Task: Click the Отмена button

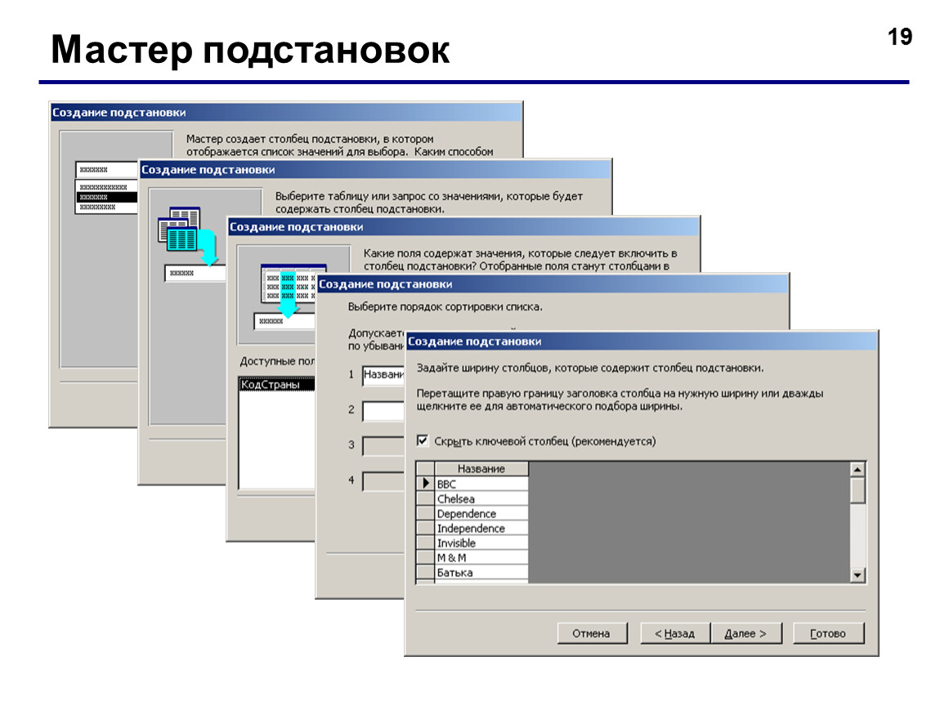Action: pos(592,633)
